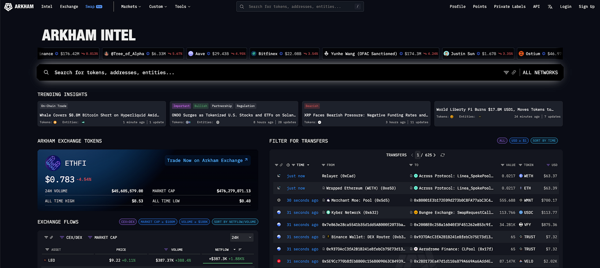Open the NETFLOW column sort caret
Viewport: 600px width, 268px height.
click(235, 250)
